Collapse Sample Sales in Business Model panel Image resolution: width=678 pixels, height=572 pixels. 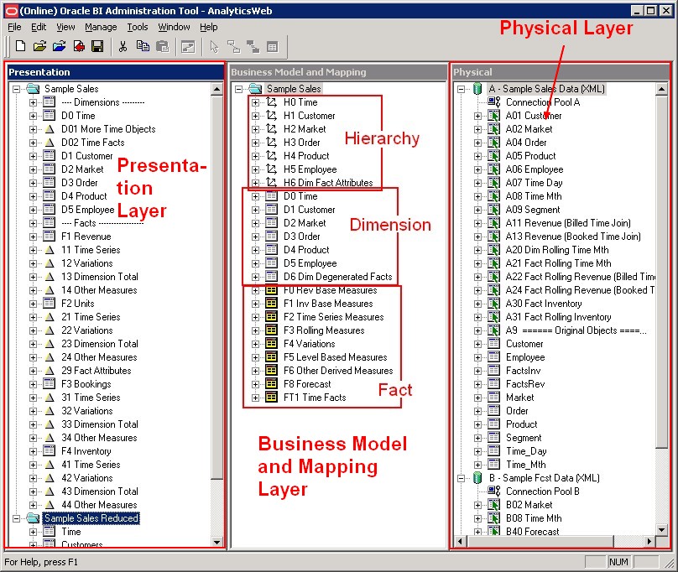241,88
